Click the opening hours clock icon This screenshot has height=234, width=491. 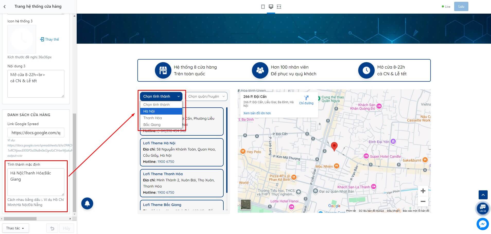(366, 70)
